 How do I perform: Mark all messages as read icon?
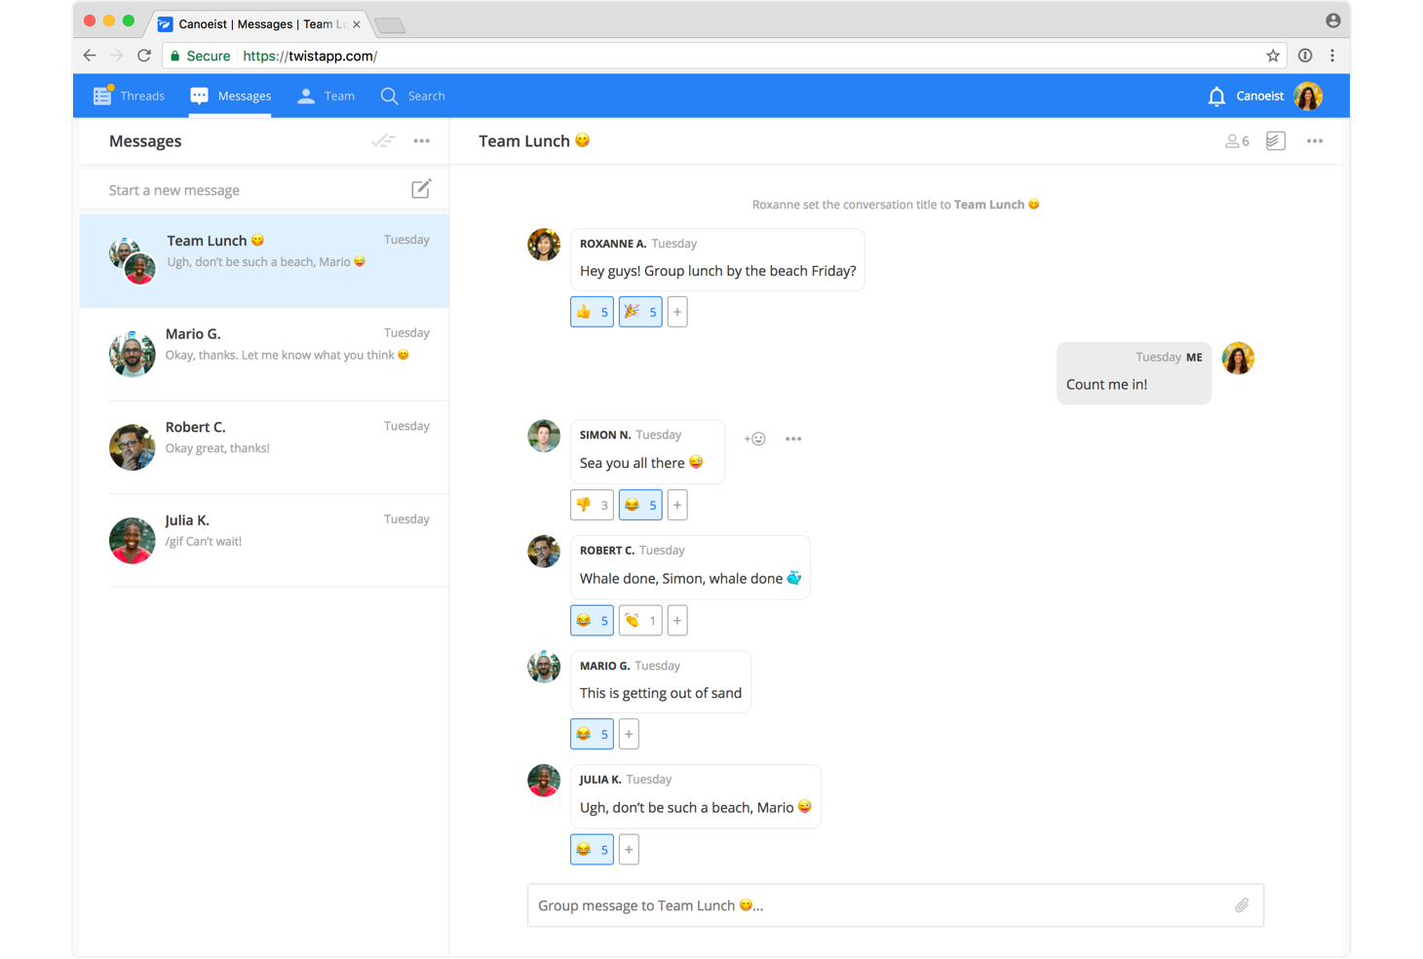coord(383,141)
